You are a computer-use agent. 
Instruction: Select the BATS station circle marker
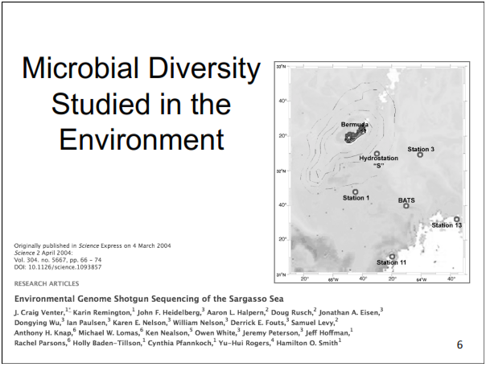pyautogui.click(x=406, y=206)
